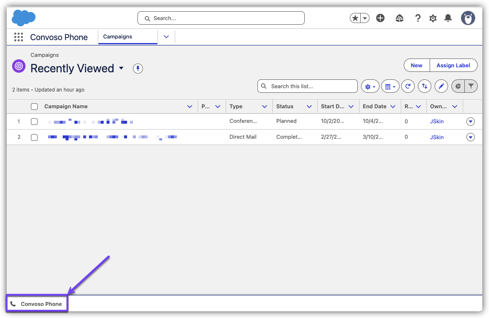Screen dimensions: 489x318
Task: Check the box for row 2 campaign
Action: click(34, 137)
